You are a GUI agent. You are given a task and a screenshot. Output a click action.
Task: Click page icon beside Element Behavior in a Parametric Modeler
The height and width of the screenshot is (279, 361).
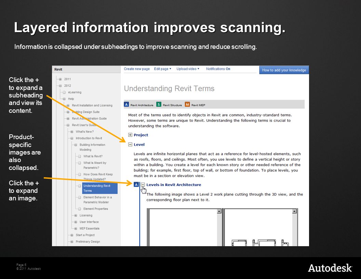coord(79,198)
